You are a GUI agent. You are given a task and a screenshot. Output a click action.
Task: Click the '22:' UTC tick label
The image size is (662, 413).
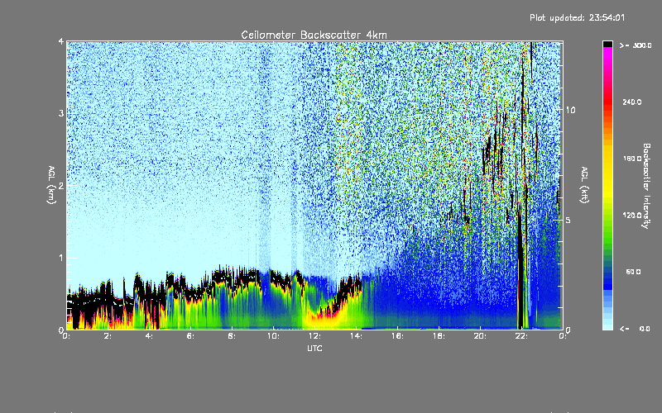coord(521,336)
